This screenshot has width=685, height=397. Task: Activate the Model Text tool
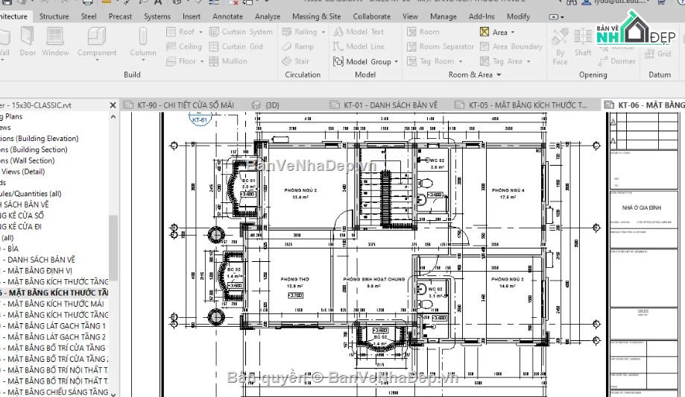[359, 32]
